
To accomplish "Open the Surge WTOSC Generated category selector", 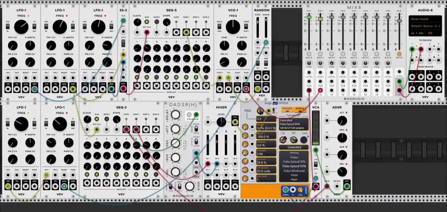I will [x=294, y=147].
